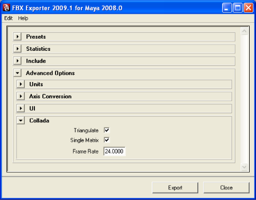The width and height of the screenshot is (256, 200).
Task: Click the Single Matrix label
Action: 85,140
